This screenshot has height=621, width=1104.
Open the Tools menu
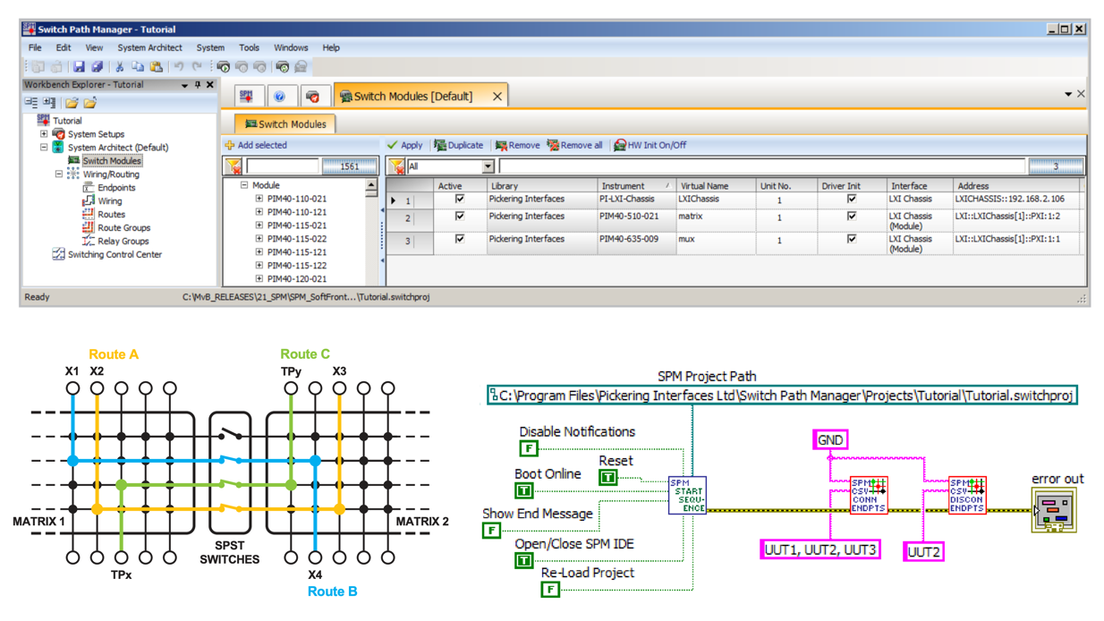coord(249,47)
